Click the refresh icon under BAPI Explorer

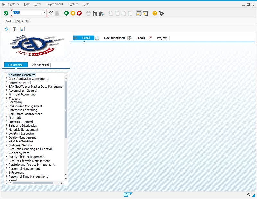[7, 29]
